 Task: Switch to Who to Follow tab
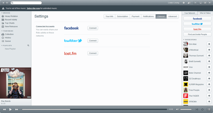pyautogui.click(x=205, y=13)
